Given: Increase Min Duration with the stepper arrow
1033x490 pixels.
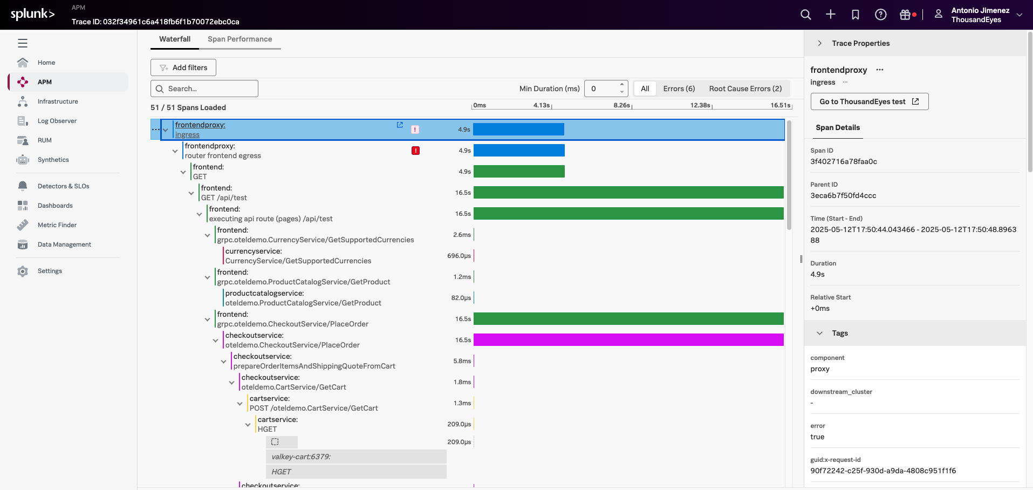Looking at the screenshot, I should pos(622,85).
